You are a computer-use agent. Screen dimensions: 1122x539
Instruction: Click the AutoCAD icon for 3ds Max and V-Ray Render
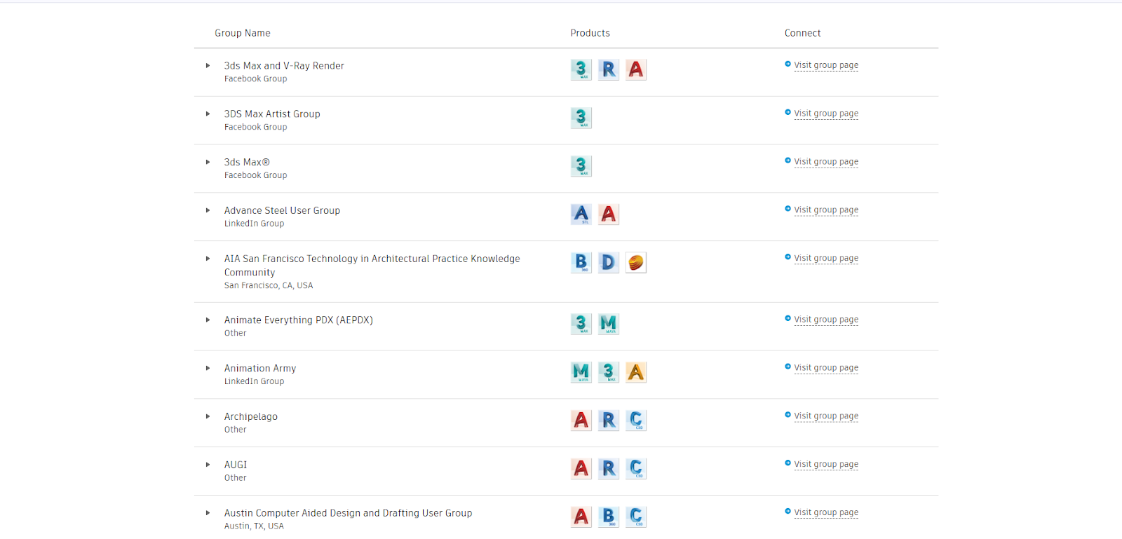pyautogui.click(x=636, y=69)
